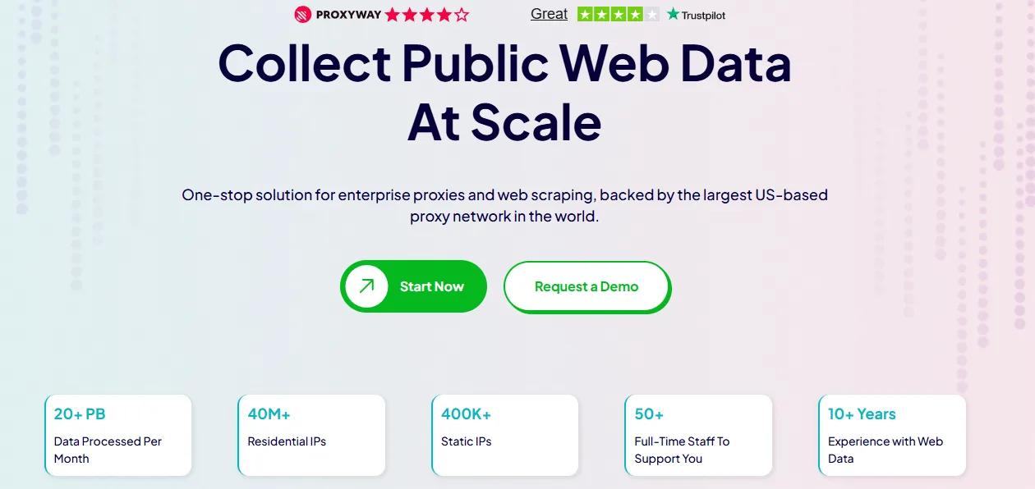Select the 10+ Years experience card
Screen dimensions: 1035x489
point(892,436)
